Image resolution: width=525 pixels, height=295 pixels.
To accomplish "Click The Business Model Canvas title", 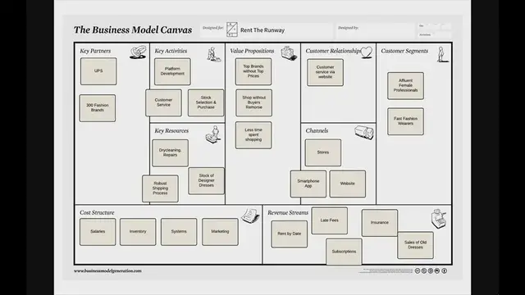I will (133, 29).
